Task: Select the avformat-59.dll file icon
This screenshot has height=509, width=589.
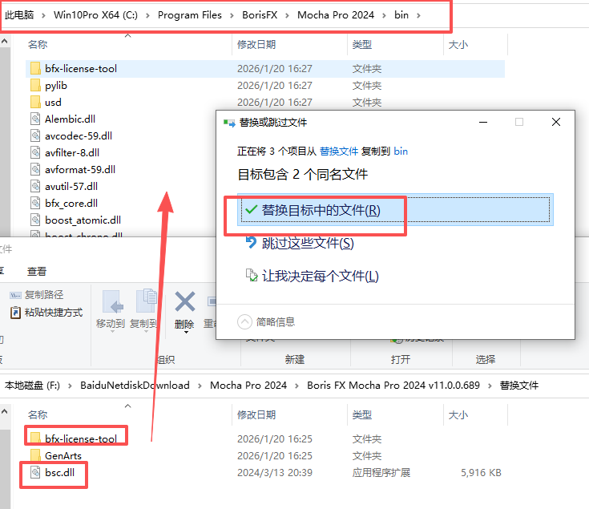Action: [x=35, y=169]
